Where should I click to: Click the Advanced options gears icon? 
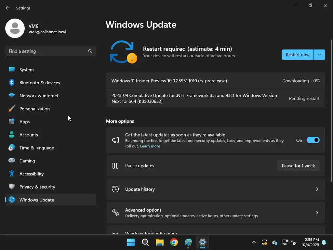(115, 212)
